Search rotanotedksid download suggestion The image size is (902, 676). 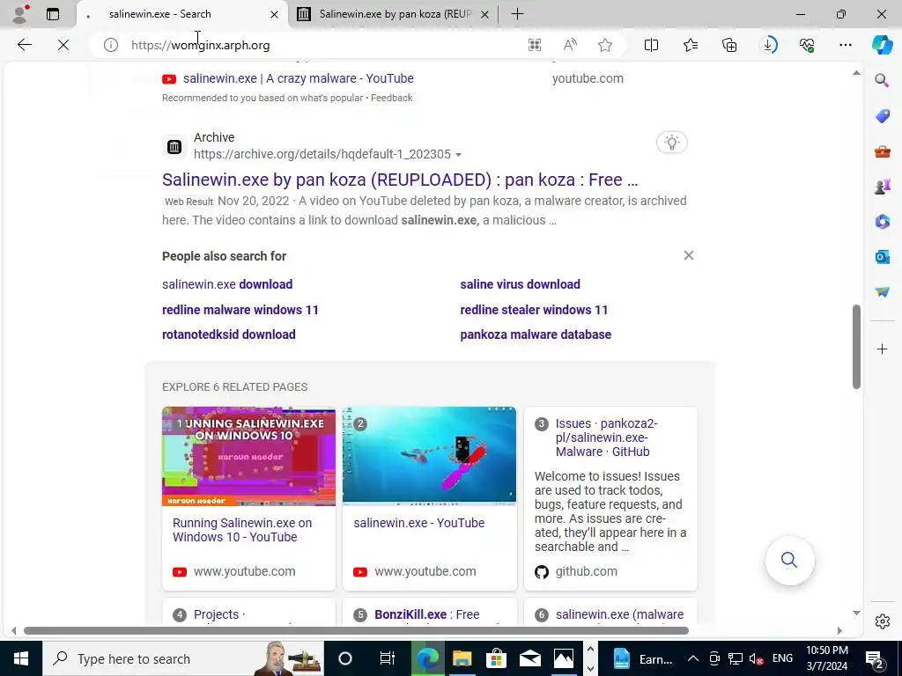click(229, 334)
